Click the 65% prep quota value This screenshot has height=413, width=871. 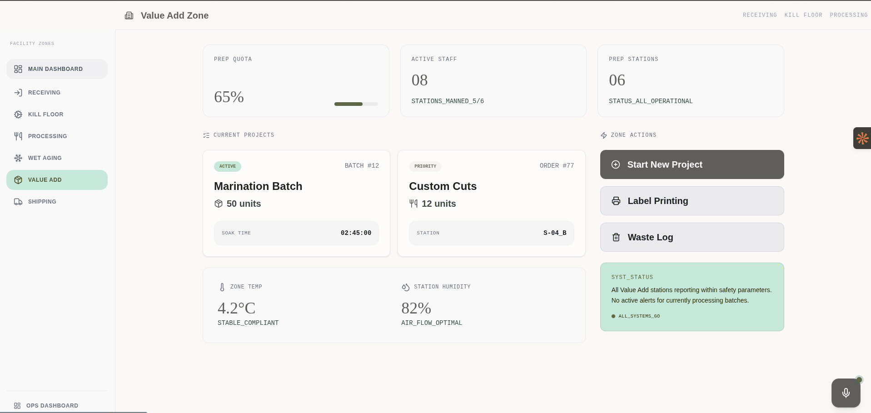[229, 97]
